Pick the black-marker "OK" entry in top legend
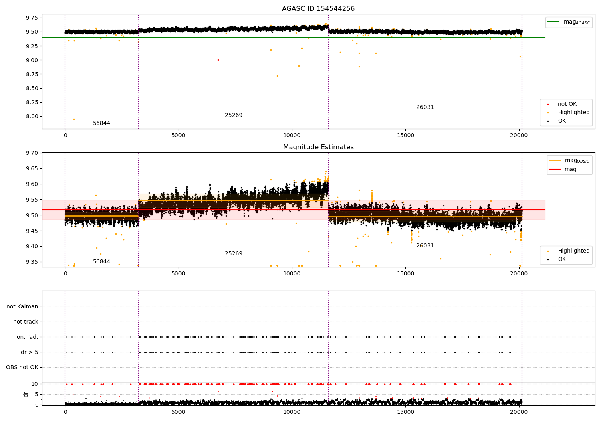601x421 pixels. (x=562, y=121)
